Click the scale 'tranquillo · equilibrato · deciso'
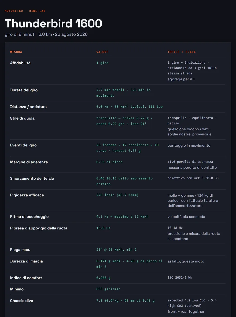The image size is (236, 317). [192, 121]
